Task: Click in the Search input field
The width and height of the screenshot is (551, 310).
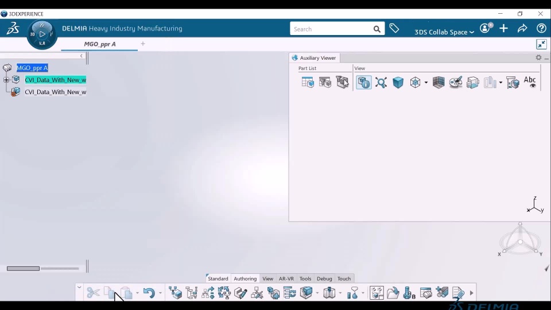Action: [331, 29]
